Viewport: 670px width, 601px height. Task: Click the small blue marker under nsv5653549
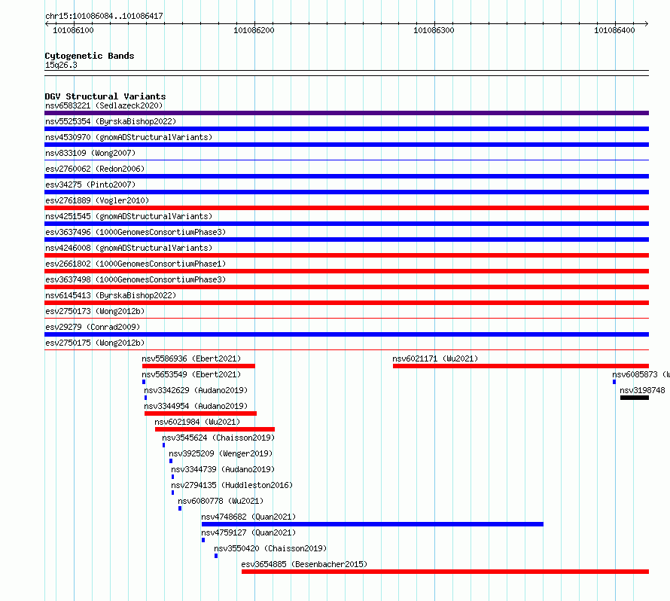(144, 382)
